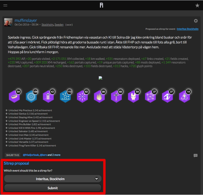The width and height of the screenshot is (203, 195).
Task: Click 'Unlocked Link Master (L37) achievement' row
Action: pyautogui.click(x=30, y=139)
